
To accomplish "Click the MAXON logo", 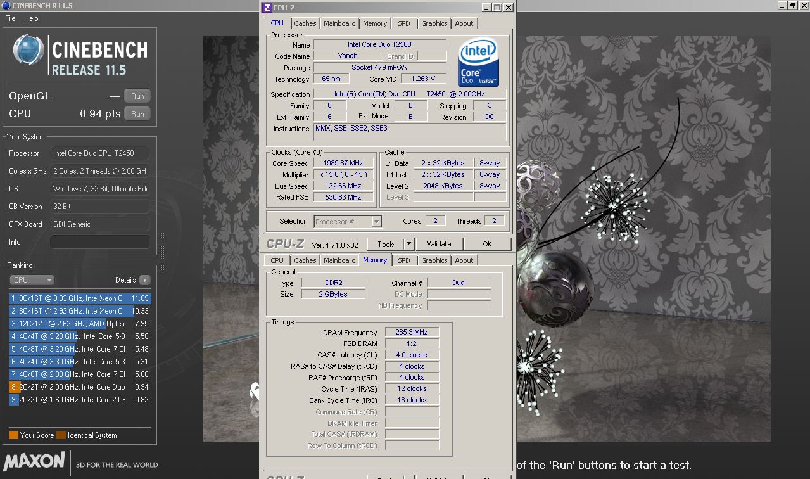I will (34, 461).
